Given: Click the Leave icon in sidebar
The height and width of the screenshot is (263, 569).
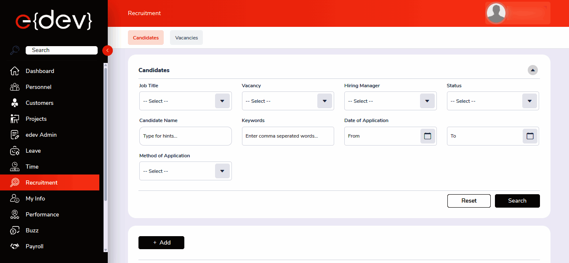Looking at the screenshot, I should (15, 151).
